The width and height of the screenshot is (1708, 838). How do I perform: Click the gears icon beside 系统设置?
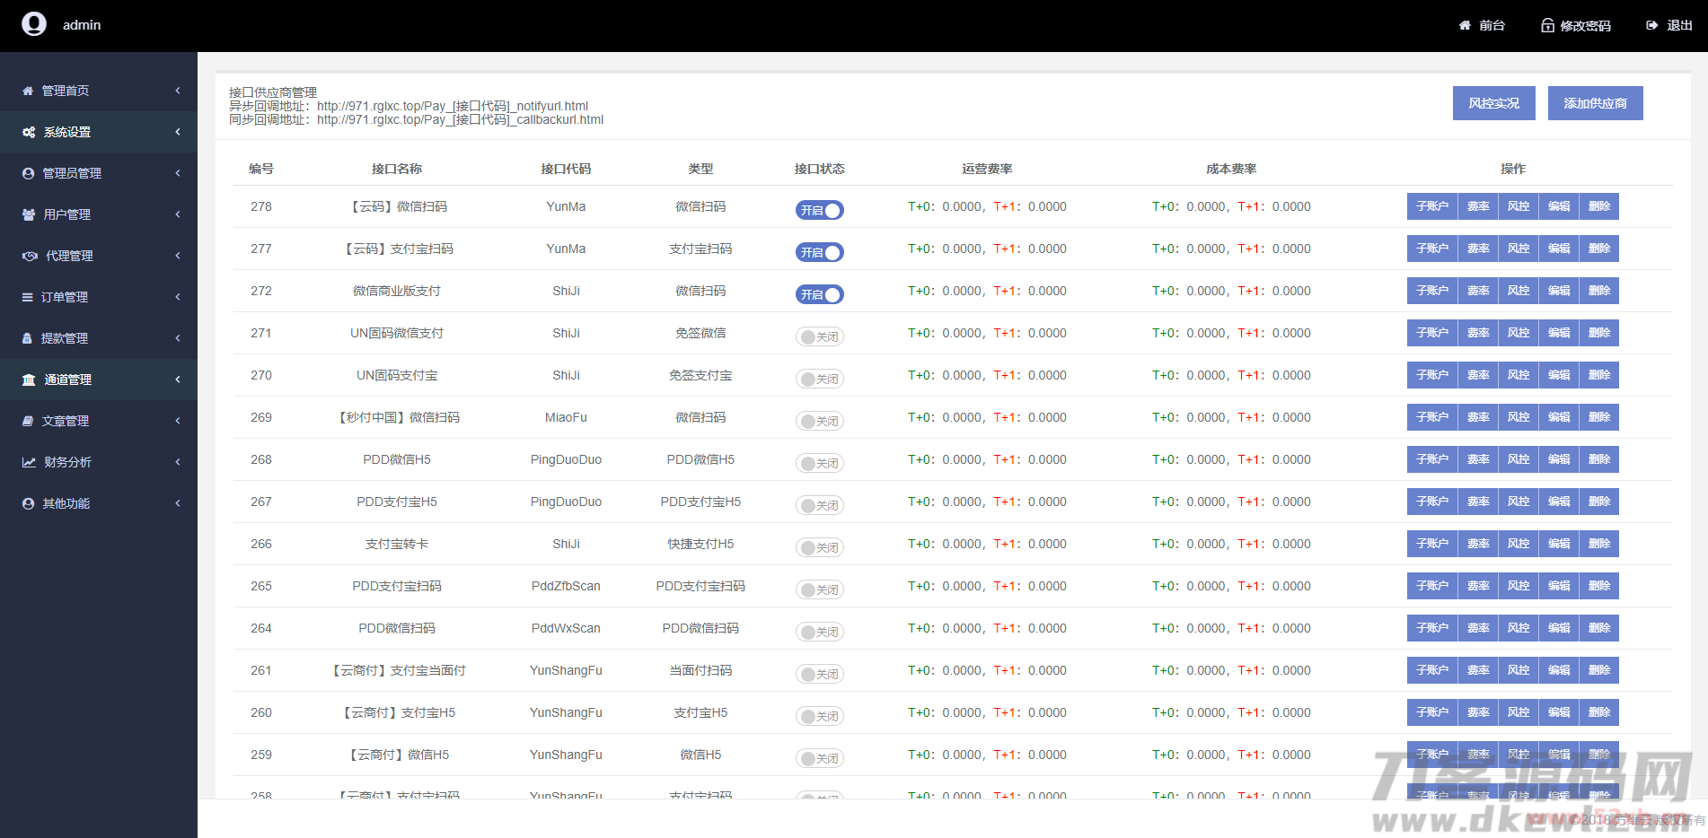tap(29, 132)
